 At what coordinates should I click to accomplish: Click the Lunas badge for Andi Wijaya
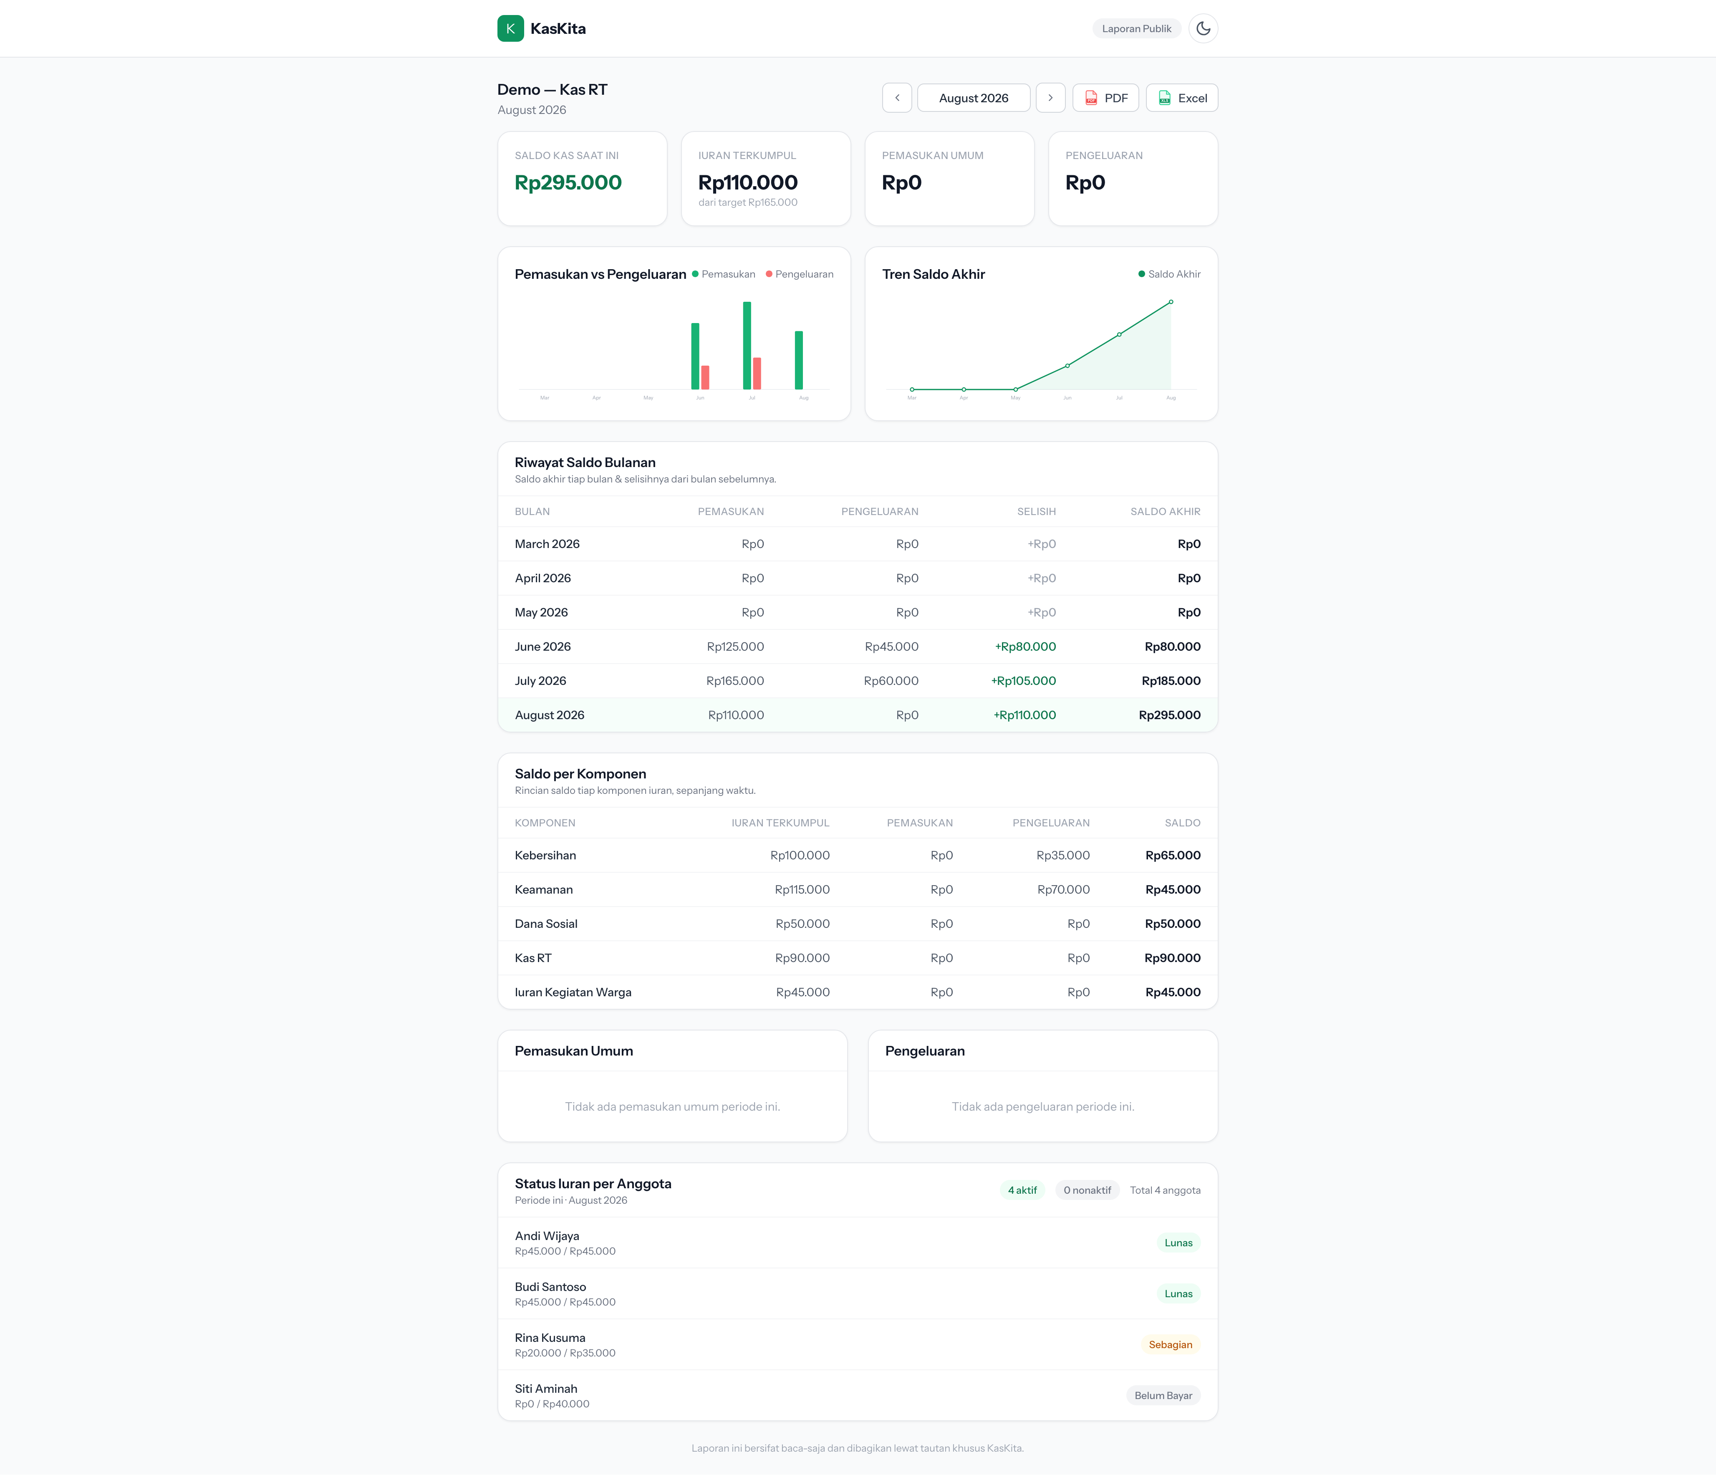1178,1242
